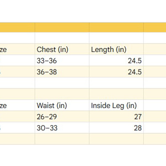
Task: Click the chest cell reading 36–38
Action: point(62,72)
